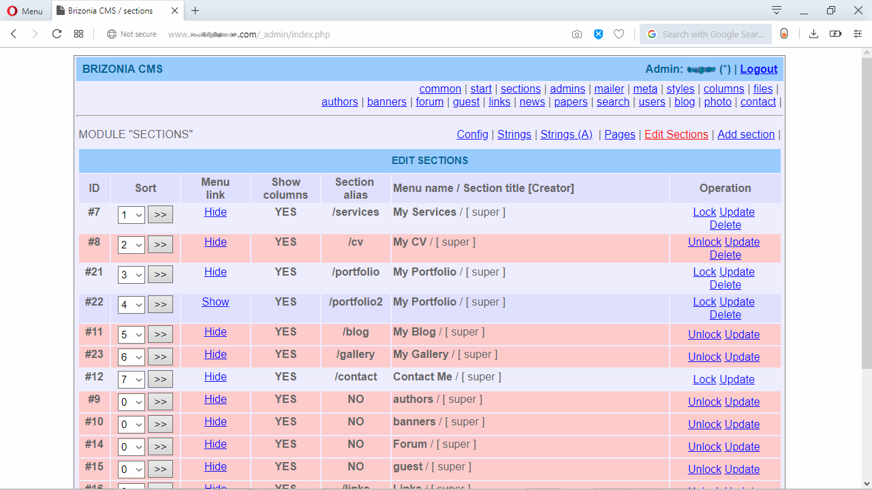Delete the My CV section
The width and height of the screenshot is (872, 490).
[x=725, y=255]
